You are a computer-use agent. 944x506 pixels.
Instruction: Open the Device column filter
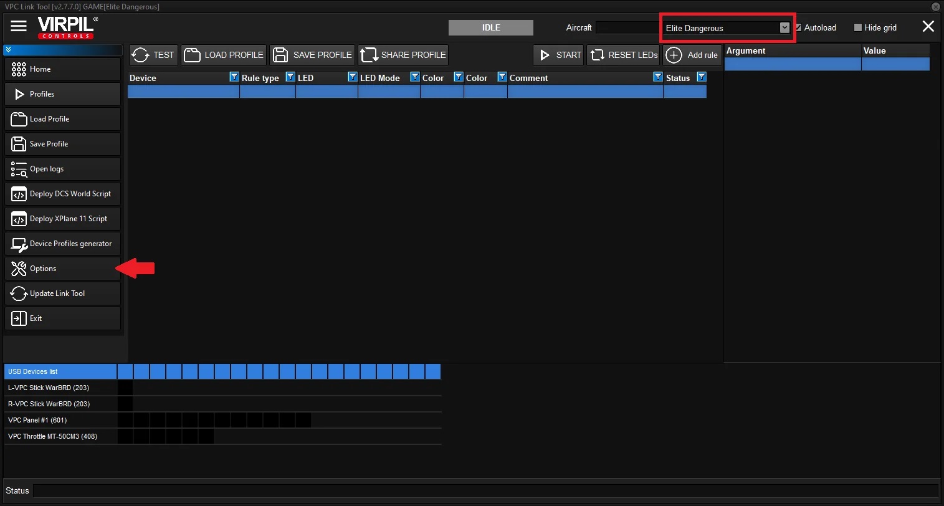(x=234, y=77)
